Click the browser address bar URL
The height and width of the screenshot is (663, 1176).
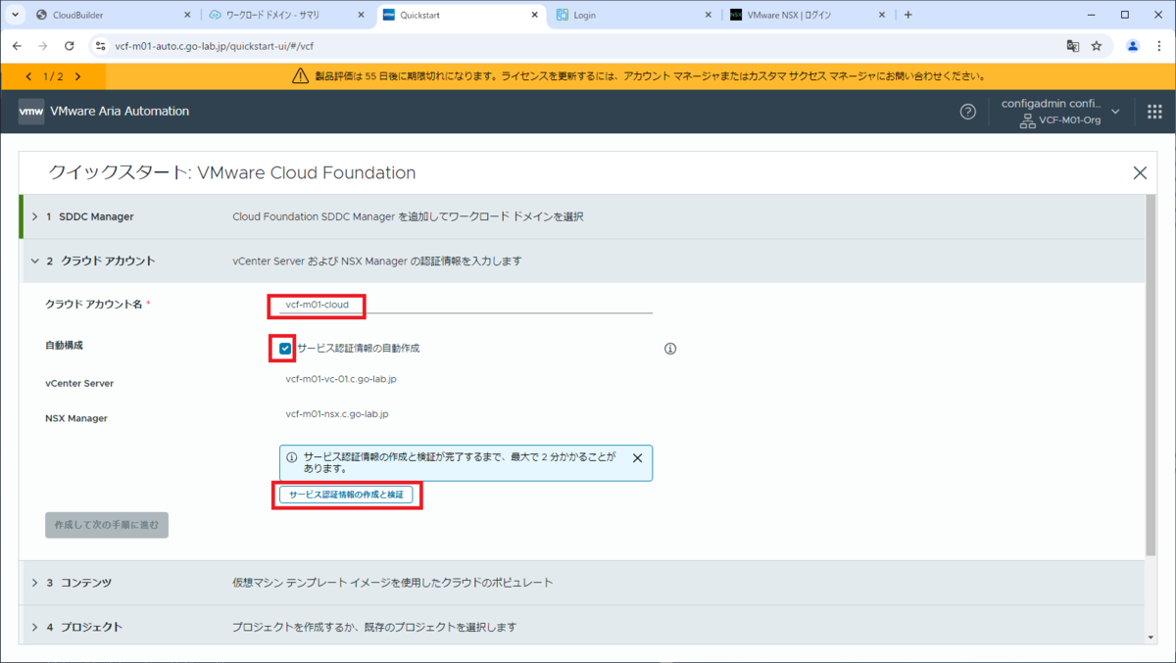click(215, 46)
